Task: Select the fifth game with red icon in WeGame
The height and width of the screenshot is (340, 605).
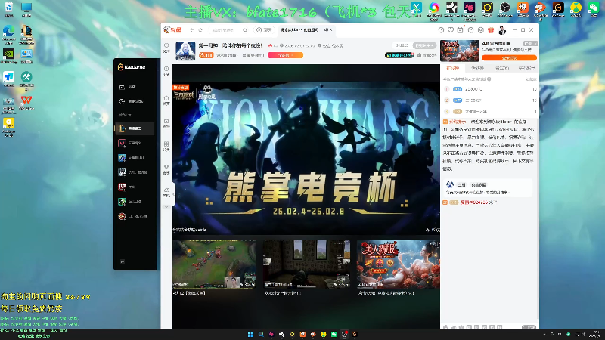Action: pyautogui.click(x=135, y=187)
